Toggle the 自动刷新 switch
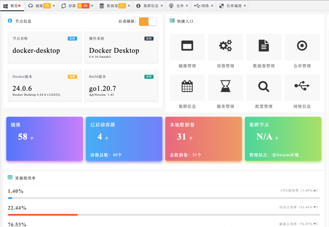This screenshot has width=329, height=227. click(148, 22)
